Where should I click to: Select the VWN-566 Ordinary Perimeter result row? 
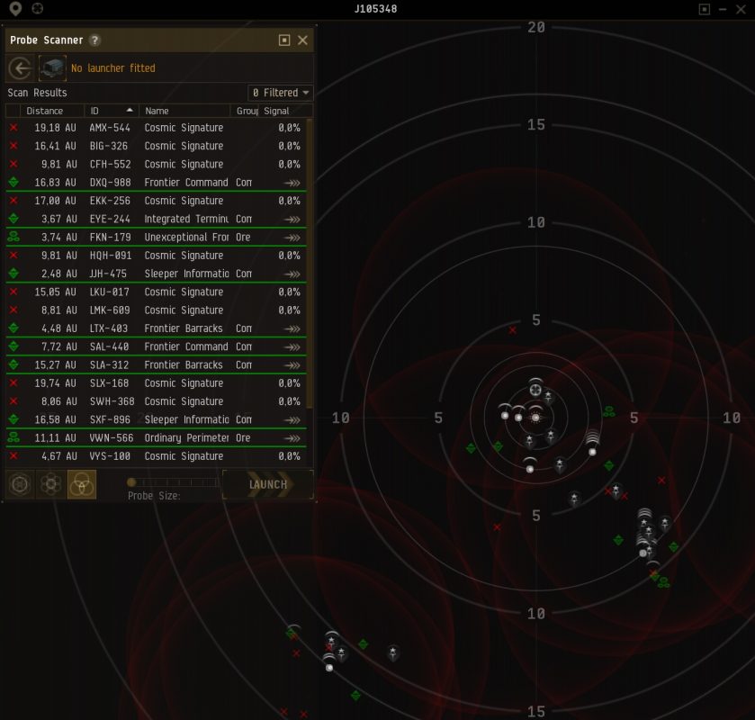(x=157, y=438)
